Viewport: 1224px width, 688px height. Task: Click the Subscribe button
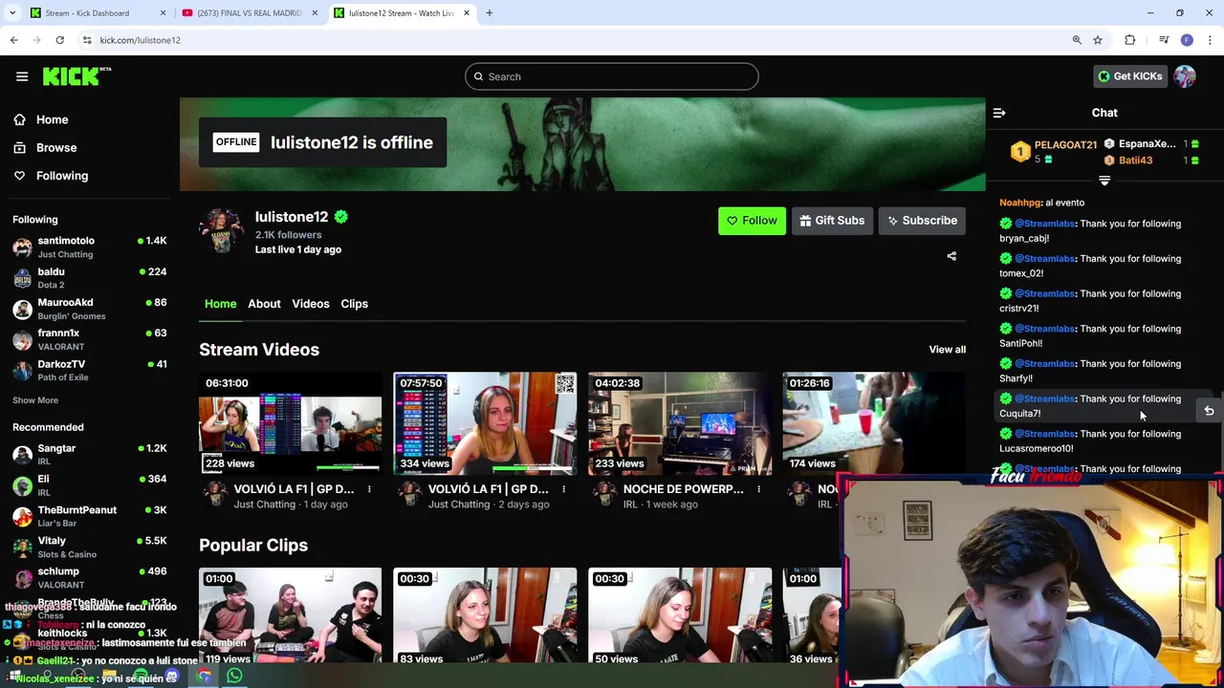click(922, 221)
